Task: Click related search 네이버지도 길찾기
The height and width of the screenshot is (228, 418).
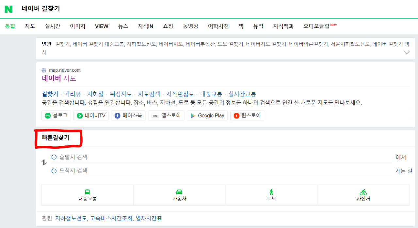Action: click(x=266, y=44)
